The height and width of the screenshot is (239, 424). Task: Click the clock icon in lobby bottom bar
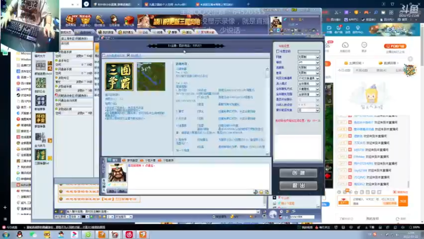pyautogui.click(x=281, y=211)
